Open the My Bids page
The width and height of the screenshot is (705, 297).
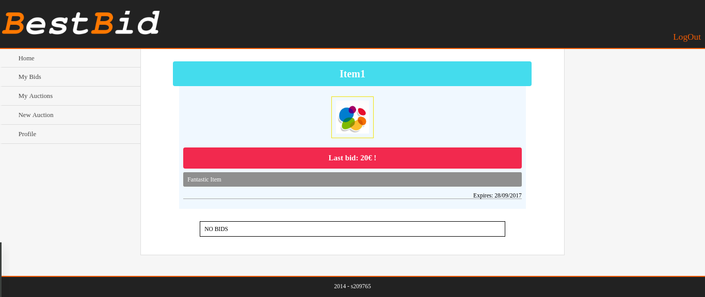[x=30, y=77]
